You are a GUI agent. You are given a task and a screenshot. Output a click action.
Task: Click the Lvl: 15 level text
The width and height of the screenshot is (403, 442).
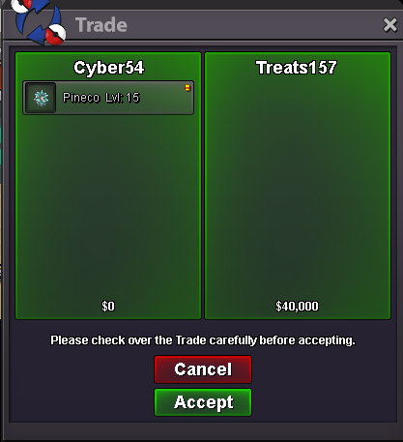pyautogui.click(x=123, y=98)
